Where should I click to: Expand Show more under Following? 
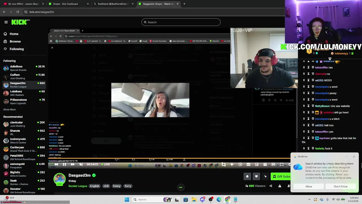[10, 109]
